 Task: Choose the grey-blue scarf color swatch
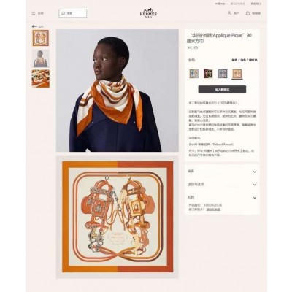pos(194,74)
